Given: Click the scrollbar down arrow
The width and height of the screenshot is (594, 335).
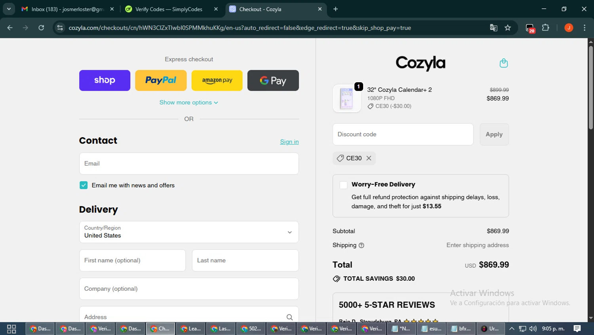Looking at the screenshot, I should pos(591,318).
